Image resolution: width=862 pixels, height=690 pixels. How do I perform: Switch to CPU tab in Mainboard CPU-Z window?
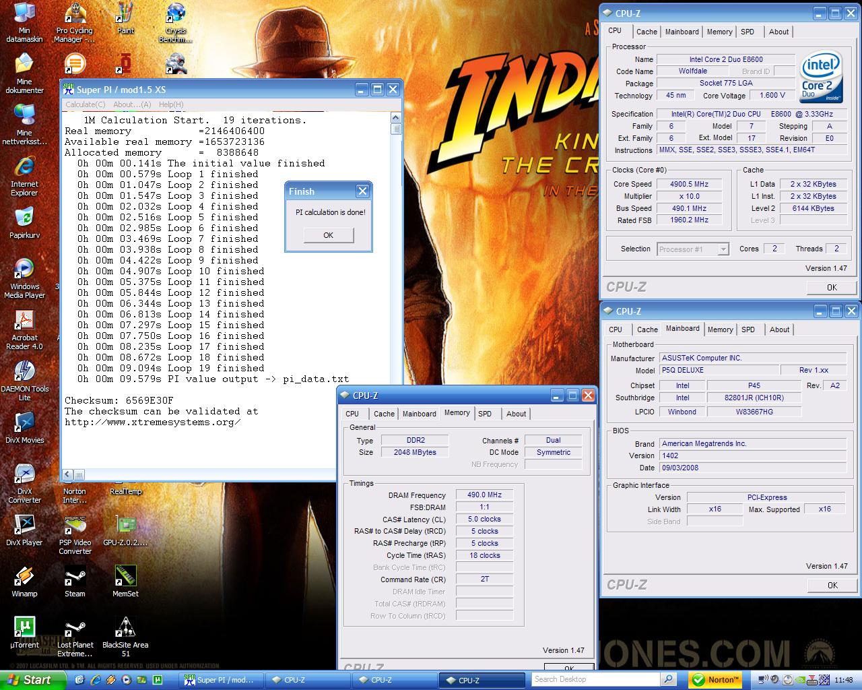click(x=616, y=330)
